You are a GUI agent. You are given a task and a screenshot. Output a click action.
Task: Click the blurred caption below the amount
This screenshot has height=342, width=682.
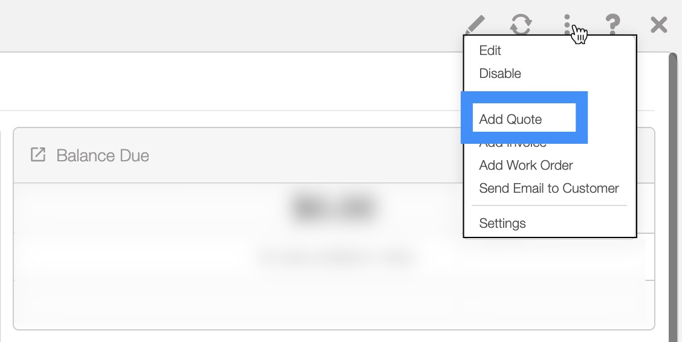coord(333,257)
